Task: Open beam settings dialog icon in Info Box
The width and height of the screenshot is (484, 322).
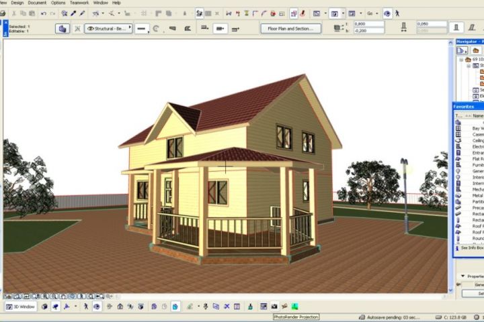Action: point(63,29)
